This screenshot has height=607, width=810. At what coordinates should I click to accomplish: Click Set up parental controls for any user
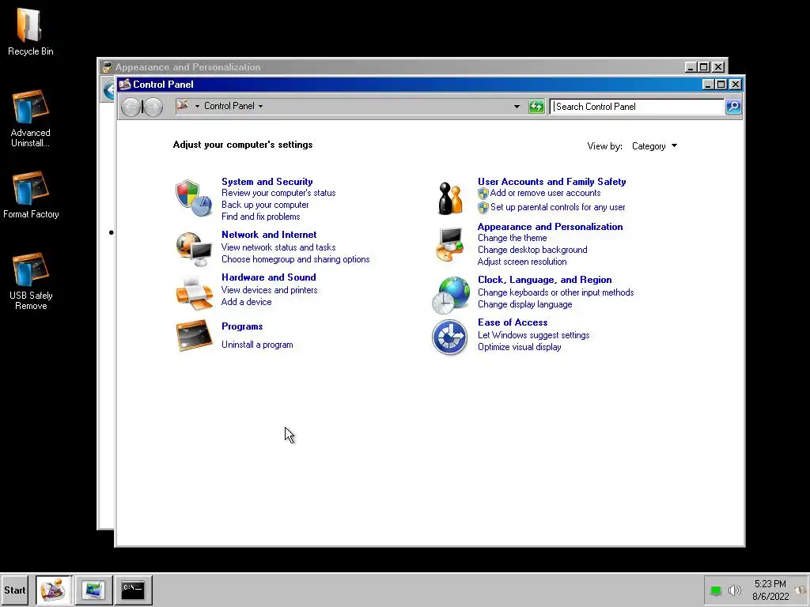coord(558,208)
